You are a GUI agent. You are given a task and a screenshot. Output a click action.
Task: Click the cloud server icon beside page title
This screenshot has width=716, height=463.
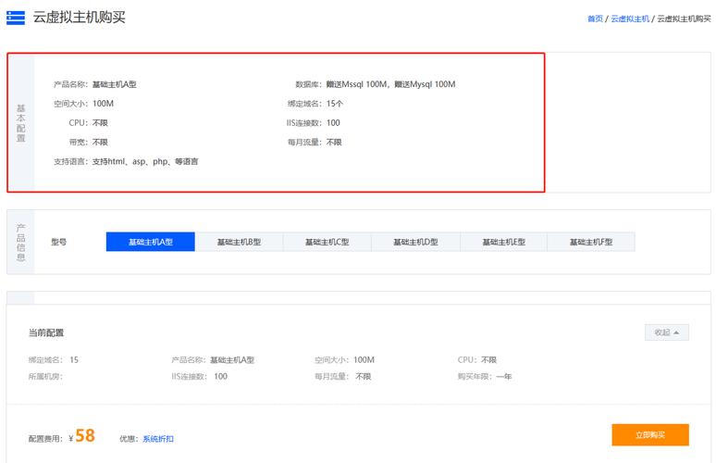[x=16, y=18]
